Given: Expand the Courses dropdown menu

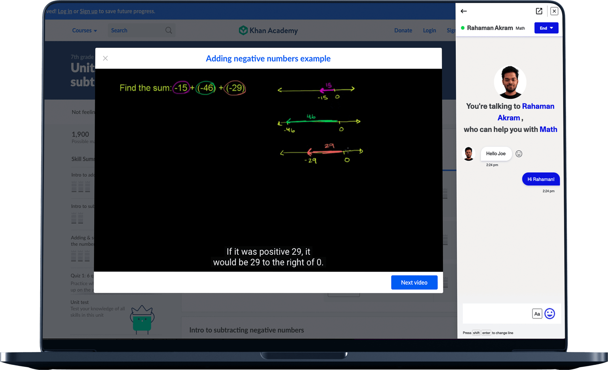Looking at the screenshot, I should pyautogui.click(x=84, y=31).
